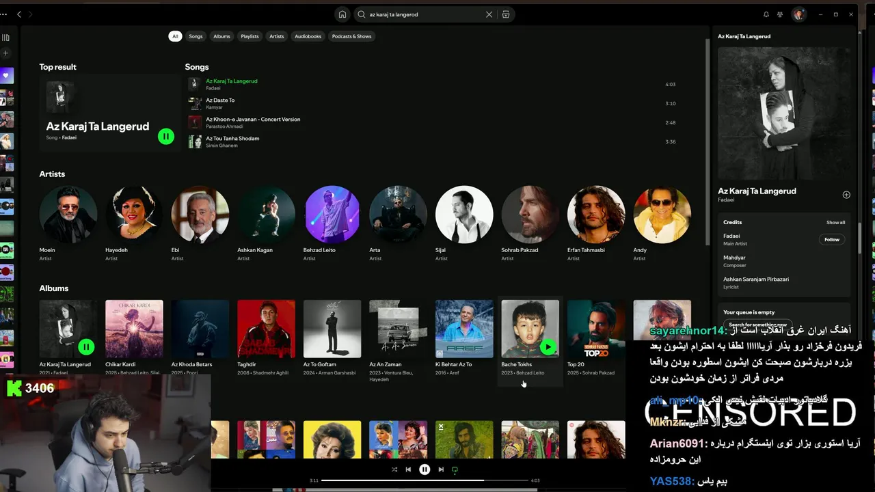The height and width of the screenshot is (492, 875).
Task: Open large now-playing cover art
Action: [x=785, y=113]
